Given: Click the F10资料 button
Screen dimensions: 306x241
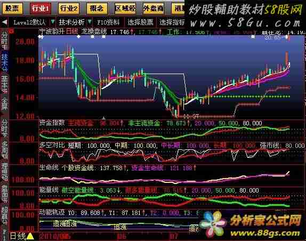Looking at the screenshot, I should tap(108, 22).
